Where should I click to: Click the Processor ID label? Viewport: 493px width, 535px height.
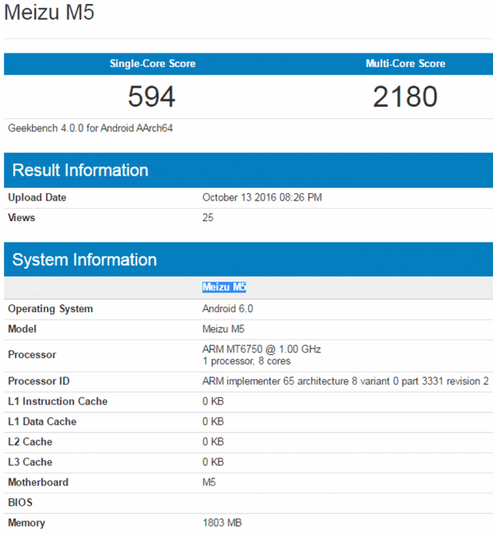pyautogui.click(x=39, y=381)
